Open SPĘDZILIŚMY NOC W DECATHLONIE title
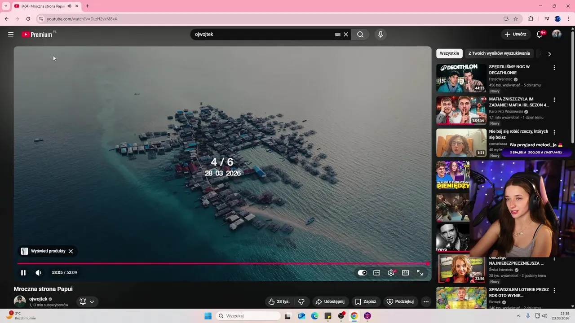Screen dimensions: 575x323 (509, 70)
